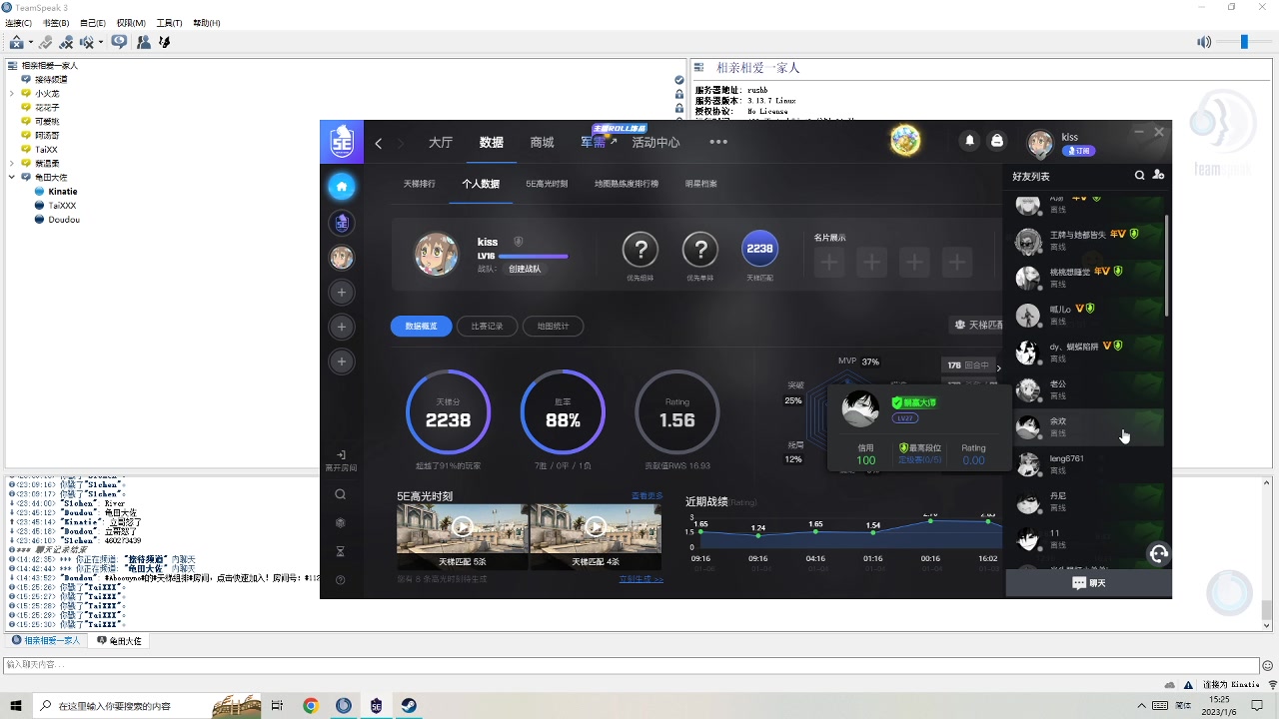Viewport: 1279px width, 719px height.
Task: Click the 5E logo at top-left
Action: point(342,142)
